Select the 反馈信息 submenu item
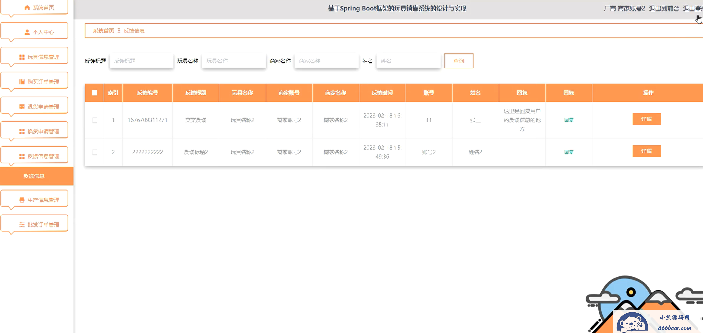 [36, 176]
